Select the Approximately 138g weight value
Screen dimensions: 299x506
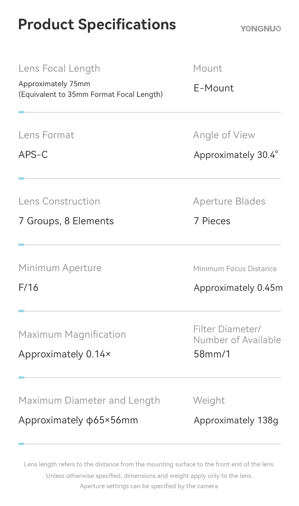236,420
